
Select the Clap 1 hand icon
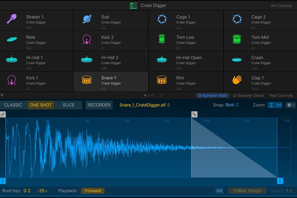click(x=236, y=80)
